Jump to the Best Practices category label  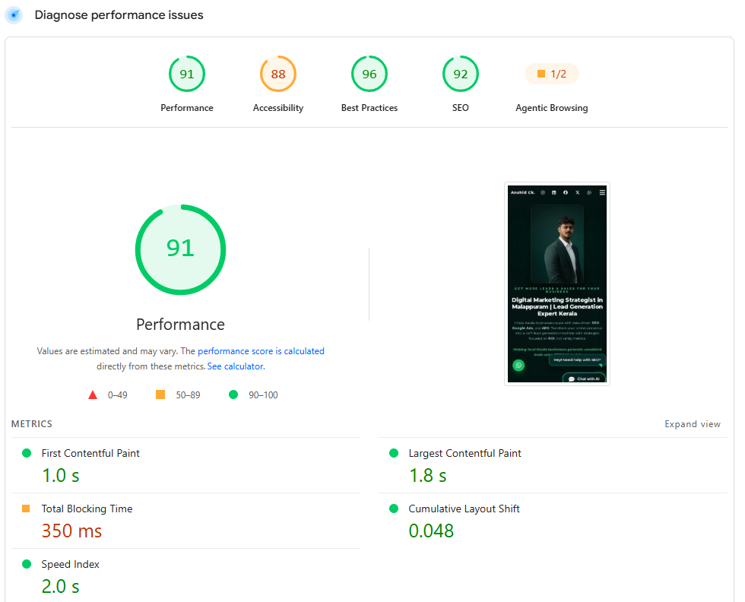[x=369, y=108]
